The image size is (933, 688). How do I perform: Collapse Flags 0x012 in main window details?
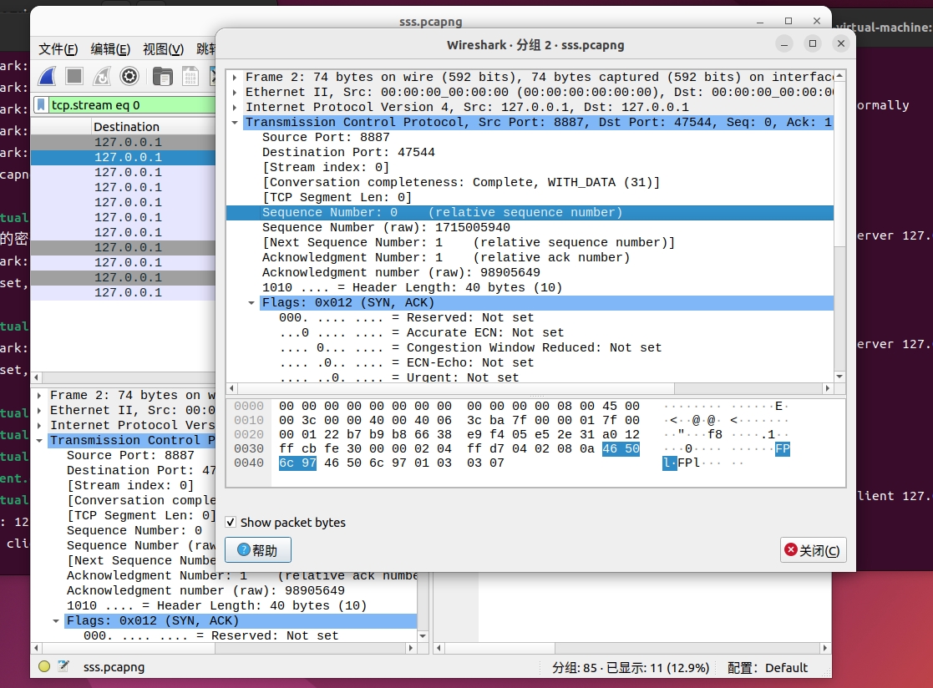(55, 621)
